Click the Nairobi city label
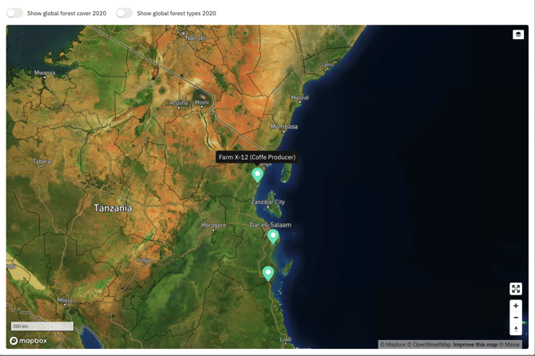 point(195,38)
